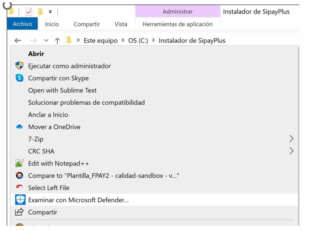Click the Skype icon in the context menu
Viewport: 313px width, 230px height.
19,78
